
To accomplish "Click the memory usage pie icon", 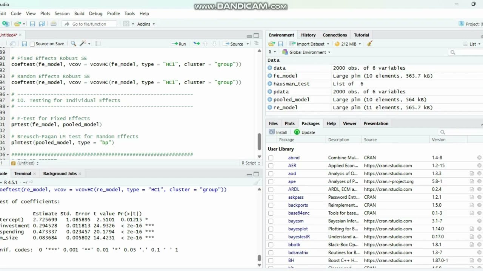I will pyautogui.click(x=337, y=44).
